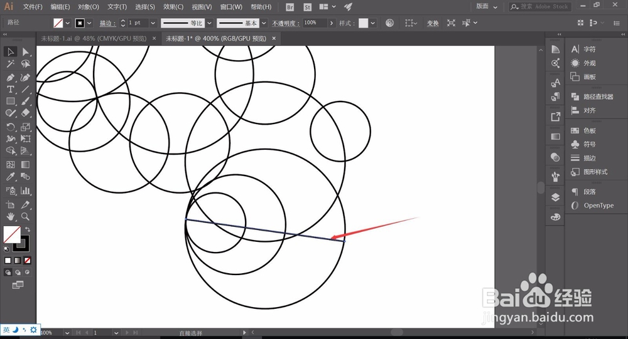Reset to default fill and stroke
This screenshot has height=339, width=628.
click(x=6, y=249)
